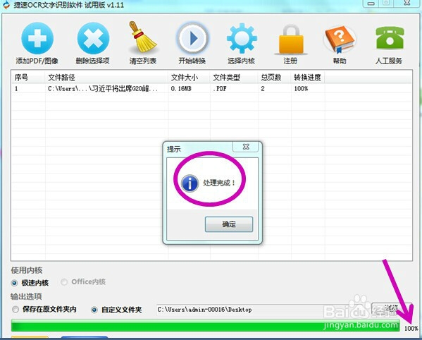Click the 0.16MB file size cell
422x340 pixels.
coord(181,89)
